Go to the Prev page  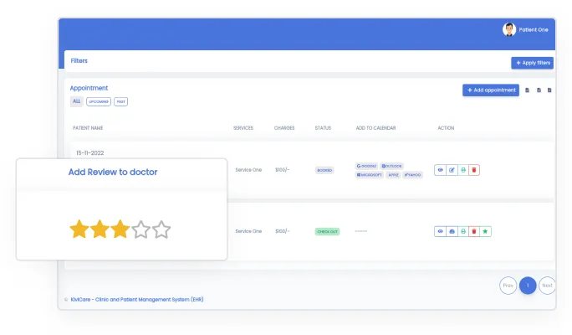click(x=508, y=286)
